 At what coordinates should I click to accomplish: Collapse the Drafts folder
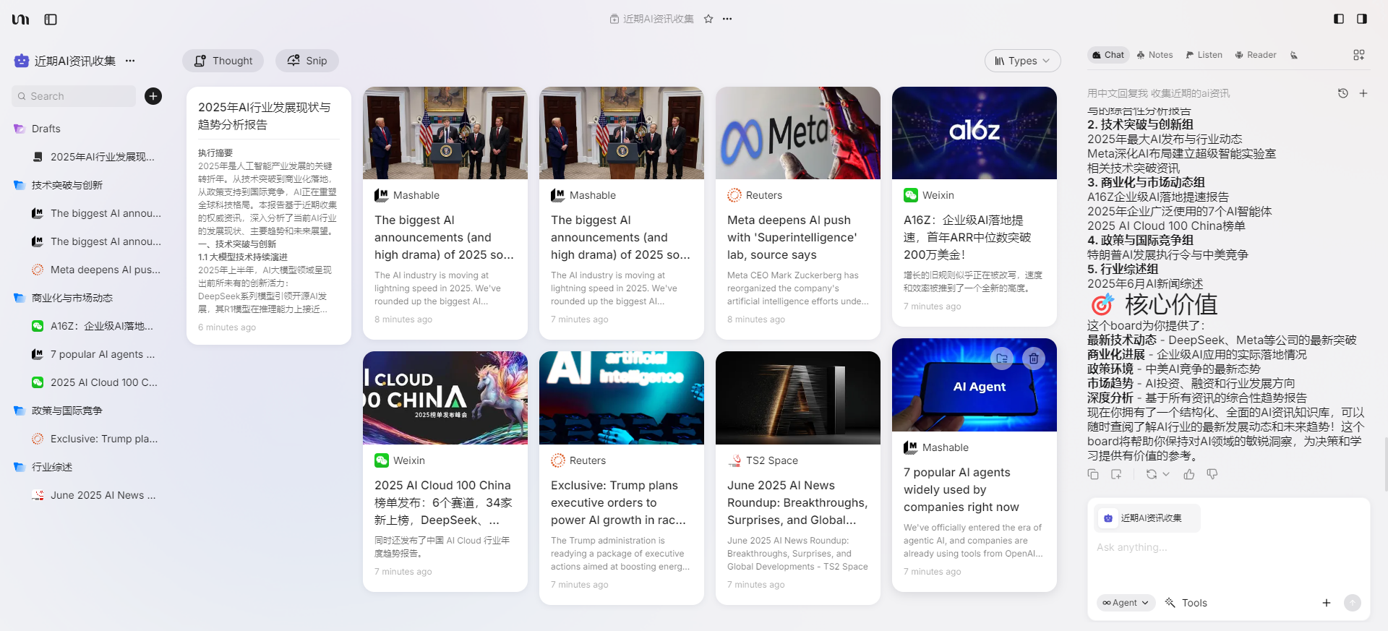(x=20, y=129)
